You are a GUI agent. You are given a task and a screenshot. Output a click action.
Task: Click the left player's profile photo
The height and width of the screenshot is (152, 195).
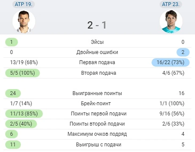[x=24, y=22]
